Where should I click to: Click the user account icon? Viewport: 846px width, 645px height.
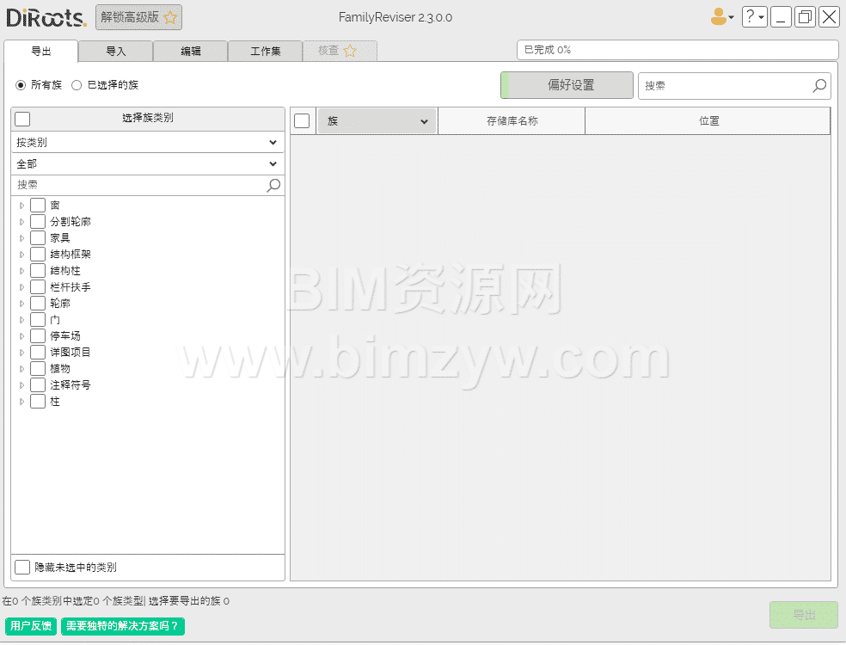pyautogui.click(x=719, y=16)
